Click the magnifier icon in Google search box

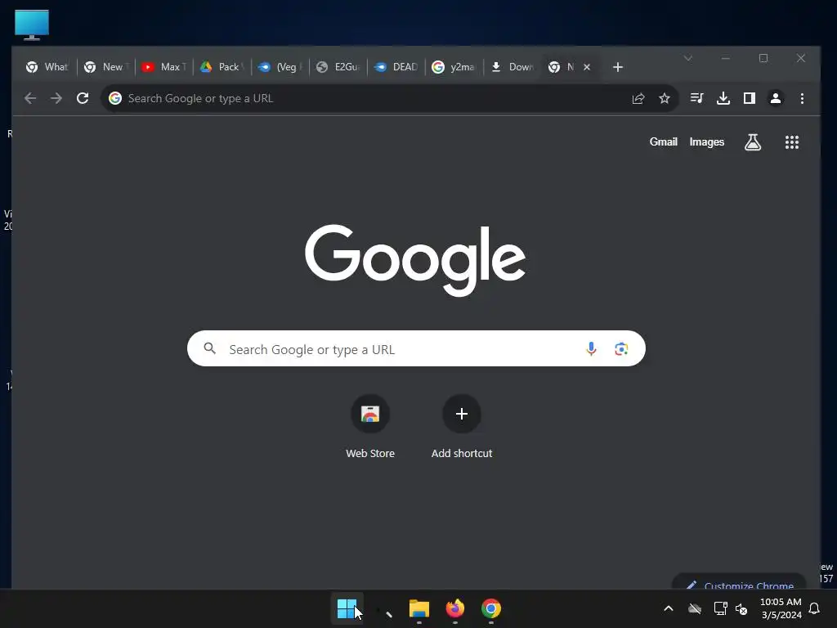point(210,348)
